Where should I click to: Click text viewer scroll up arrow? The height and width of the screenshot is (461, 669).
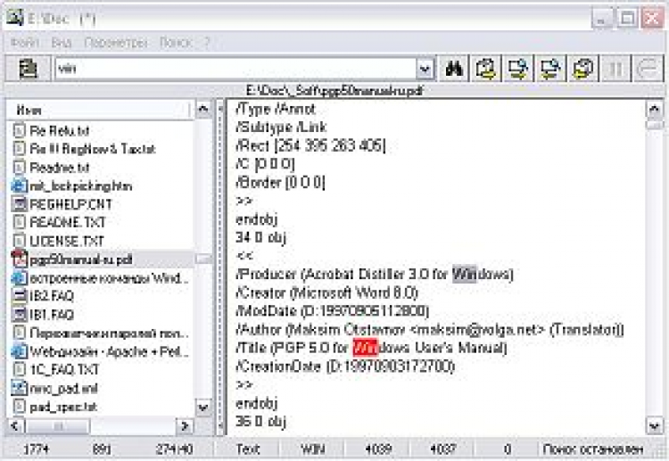(655, 110)
